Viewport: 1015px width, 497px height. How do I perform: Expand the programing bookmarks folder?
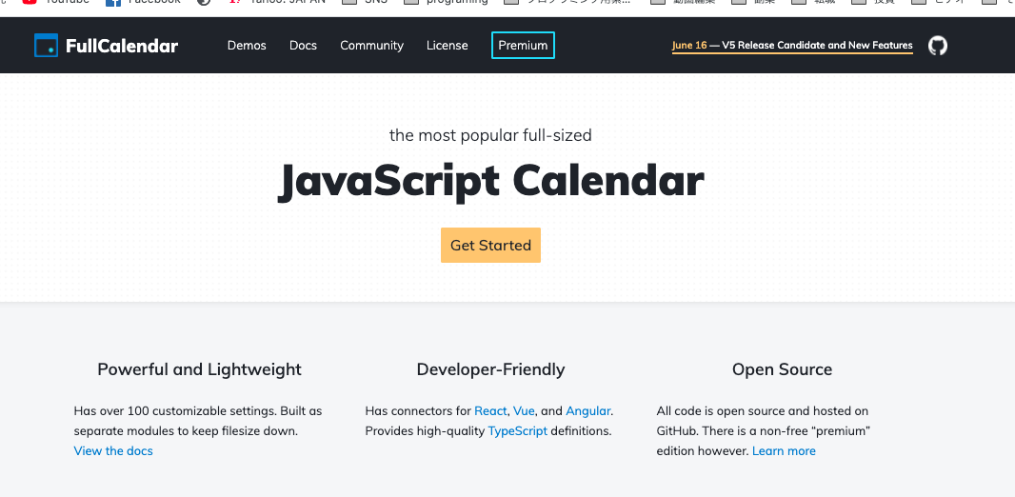pos(446,2)
